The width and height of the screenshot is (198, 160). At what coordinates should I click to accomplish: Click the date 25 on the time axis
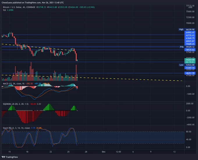[x=68, y=152]
